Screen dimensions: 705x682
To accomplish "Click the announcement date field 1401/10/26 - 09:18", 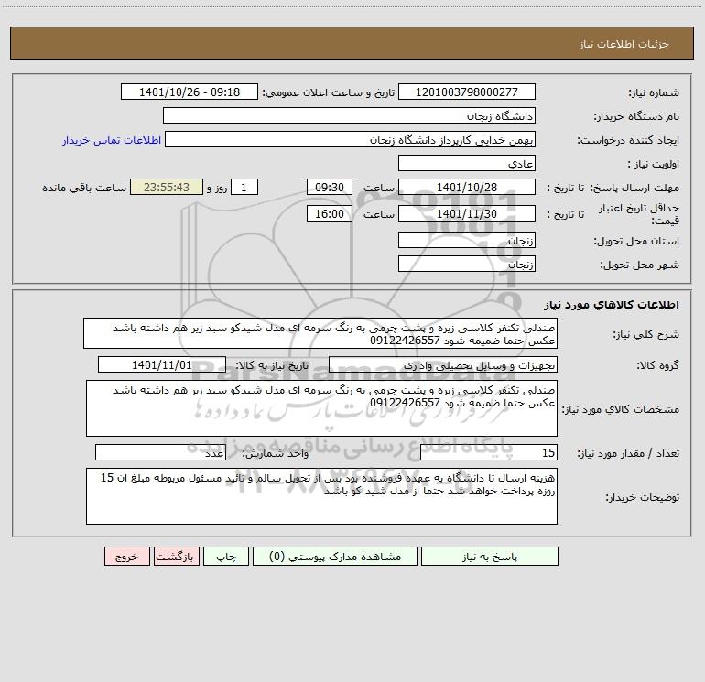I will pos(190,92).
